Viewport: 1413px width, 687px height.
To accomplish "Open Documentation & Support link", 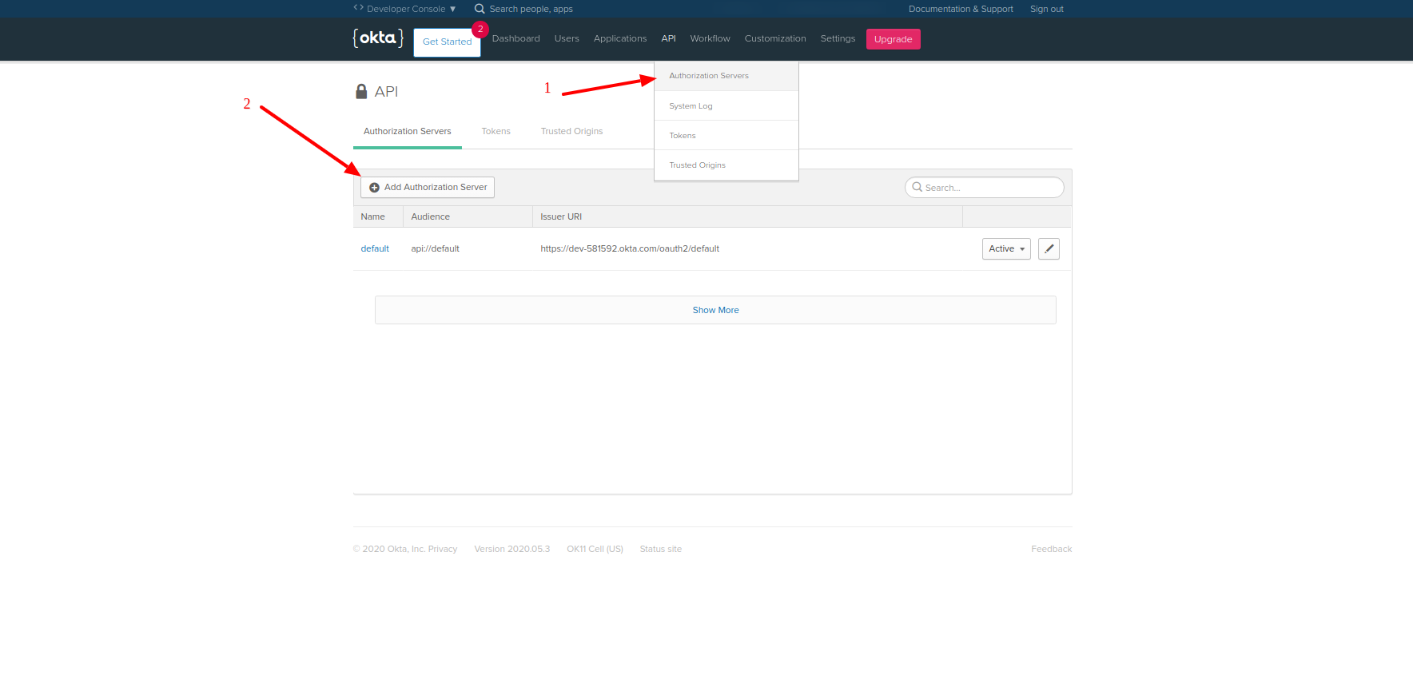I will pos(961,9).
